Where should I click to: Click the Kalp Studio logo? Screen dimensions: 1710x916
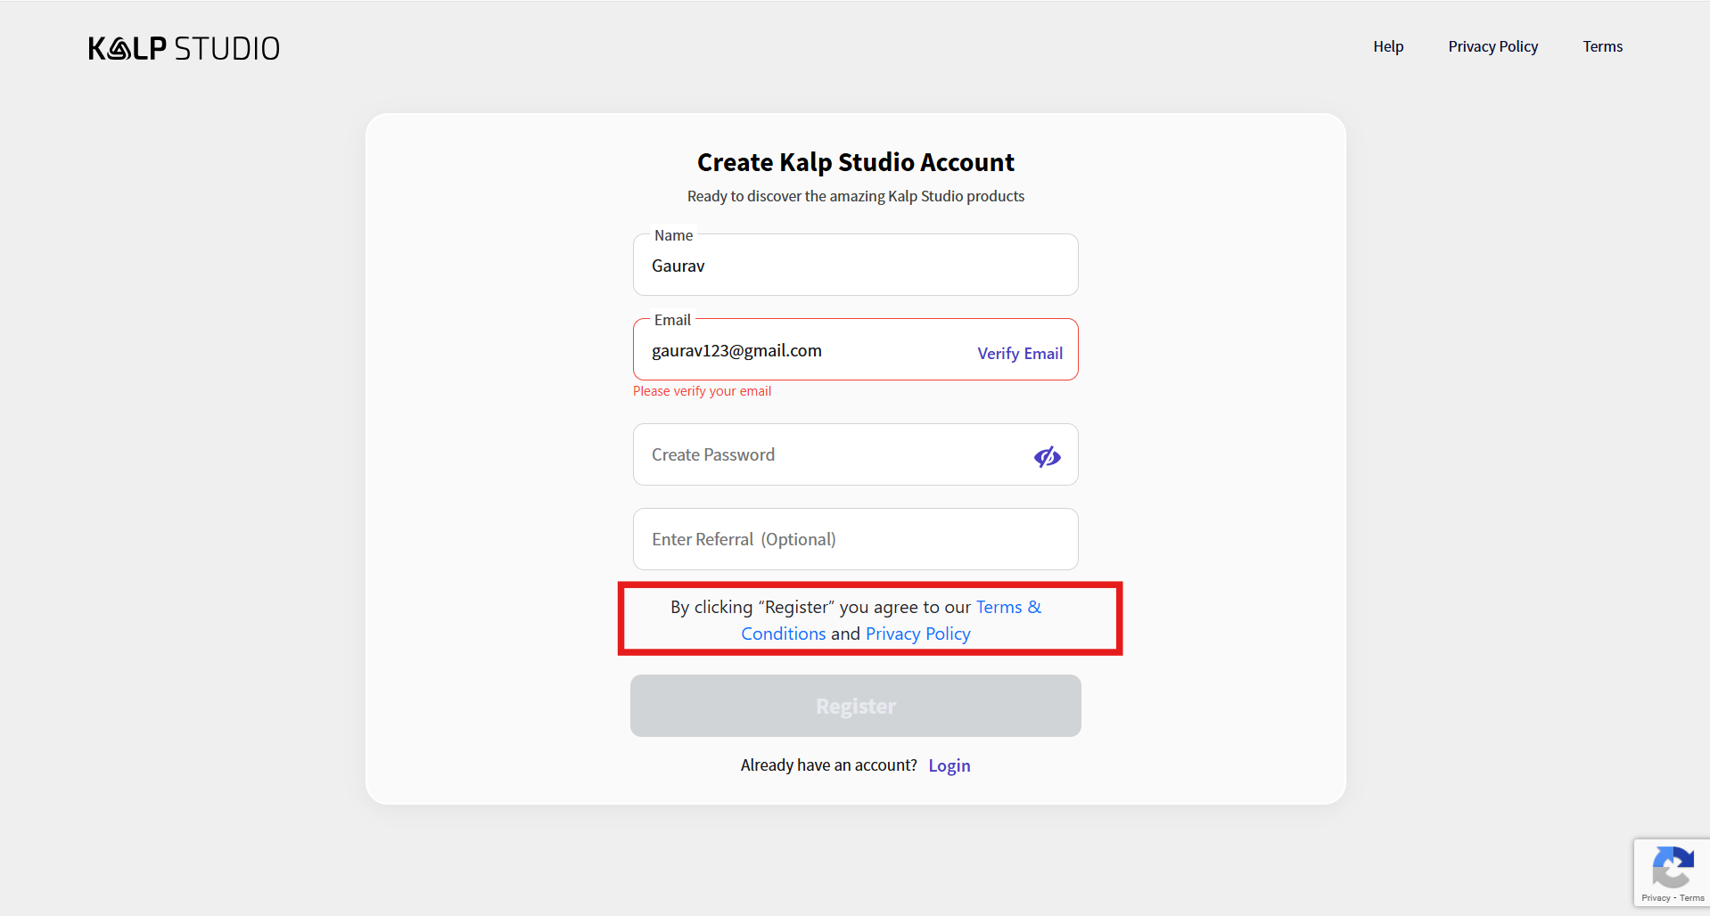pos(184,48)
